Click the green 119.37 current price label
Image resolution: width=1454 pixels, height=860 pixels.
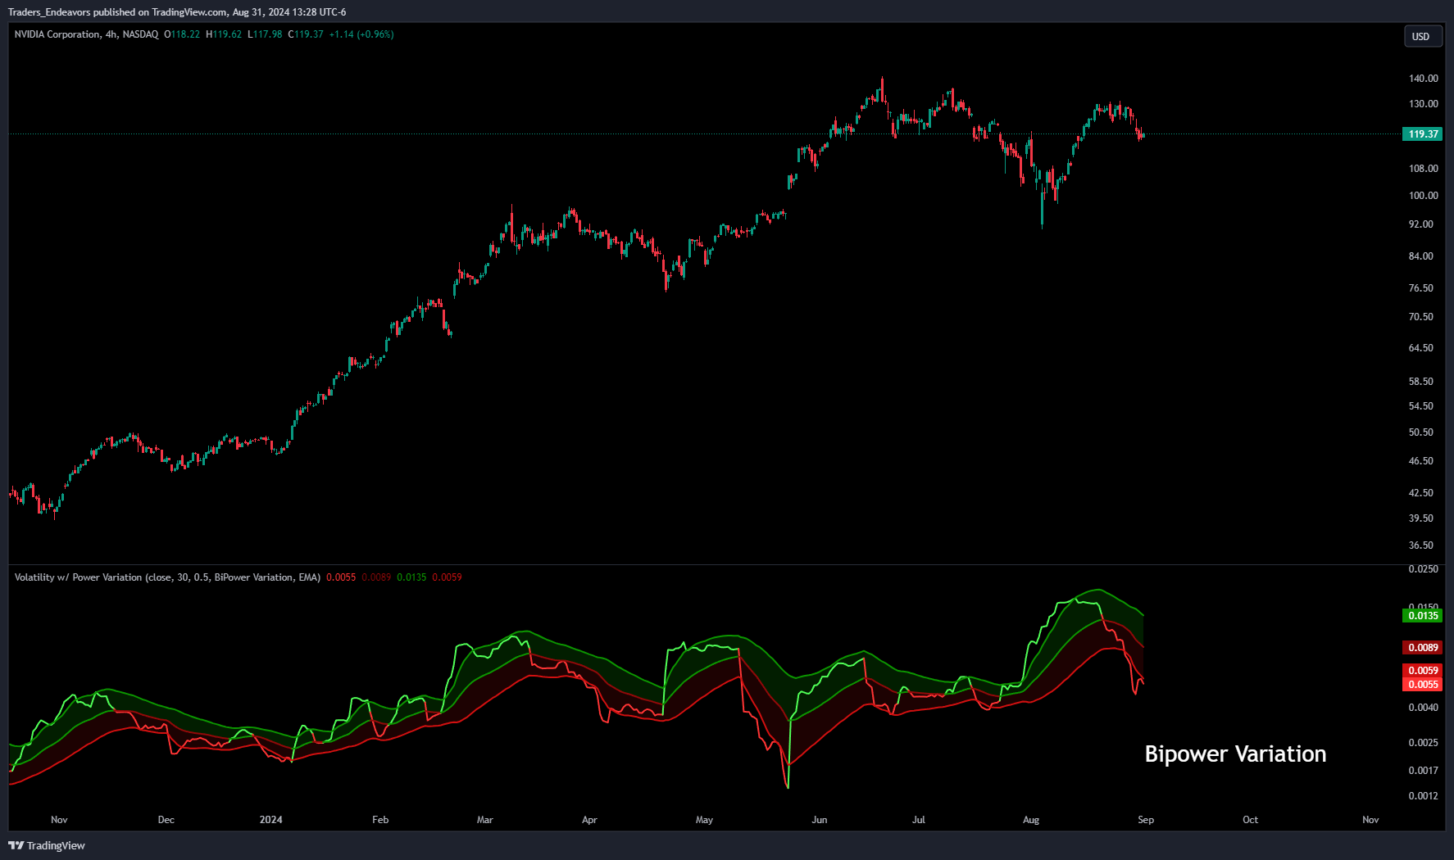click(1423, 134)
